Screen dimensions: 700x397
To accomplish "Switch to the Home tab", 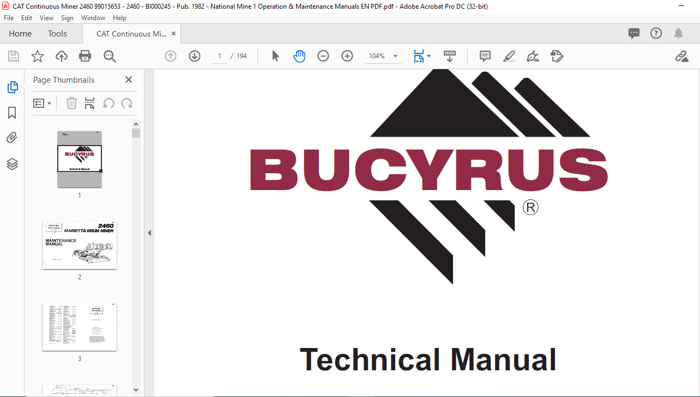I will coord(20,34).
